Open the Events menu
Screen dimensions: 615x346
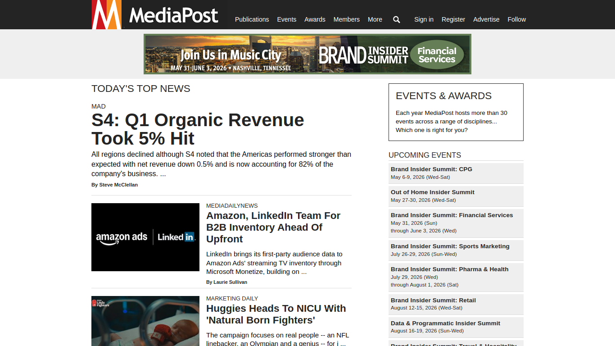pos(286,19)
